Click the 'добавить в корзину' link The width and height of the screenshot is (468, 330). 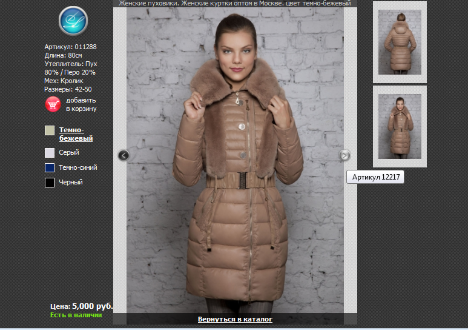point(81,104)
